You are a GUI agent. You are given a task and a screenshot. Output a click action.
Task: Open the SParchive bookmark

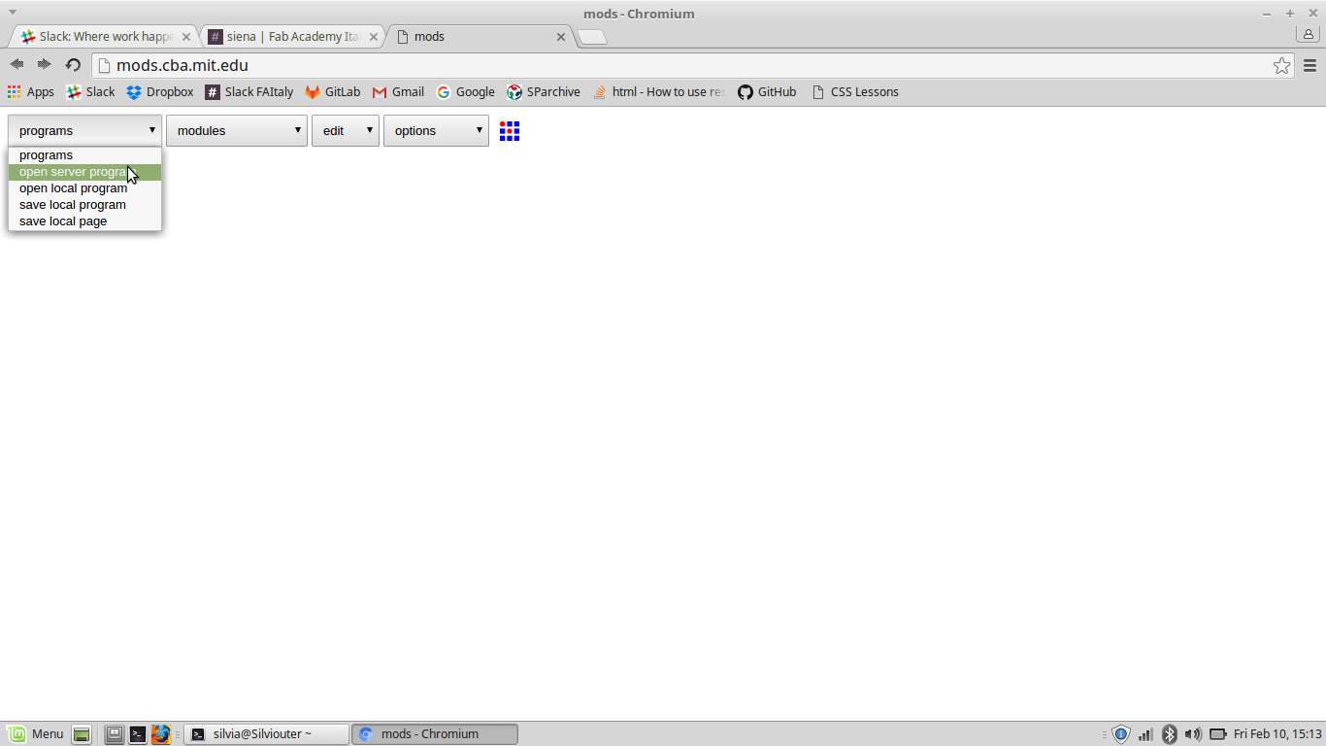click(544, 92)
